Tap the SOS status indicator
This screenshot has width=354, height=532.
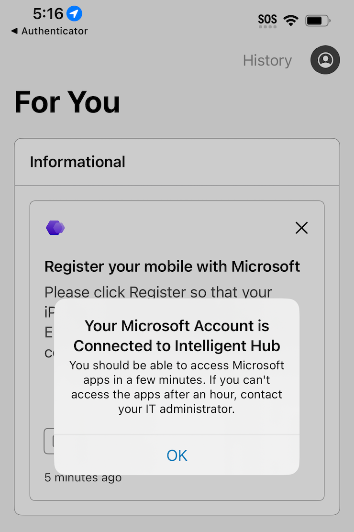[267, 20]
